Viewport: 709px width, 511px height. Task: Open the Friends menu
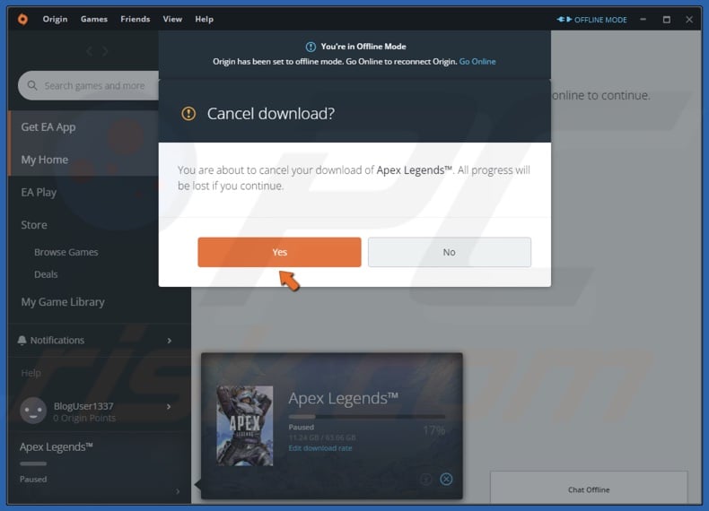click(136, 19)
